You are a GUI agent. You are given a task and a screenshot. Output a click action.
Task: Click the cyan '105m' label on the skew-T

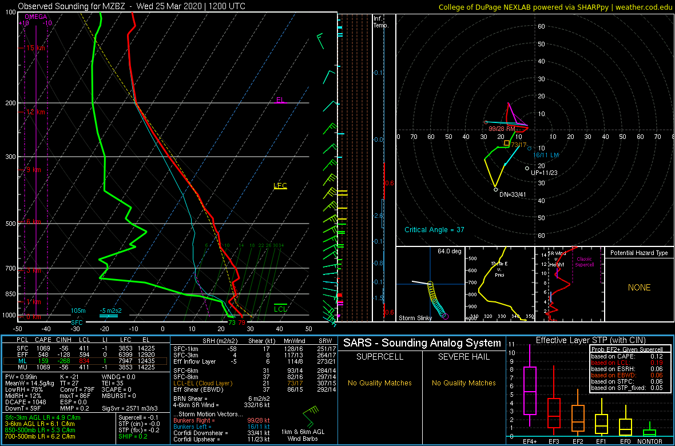[79, 311]
